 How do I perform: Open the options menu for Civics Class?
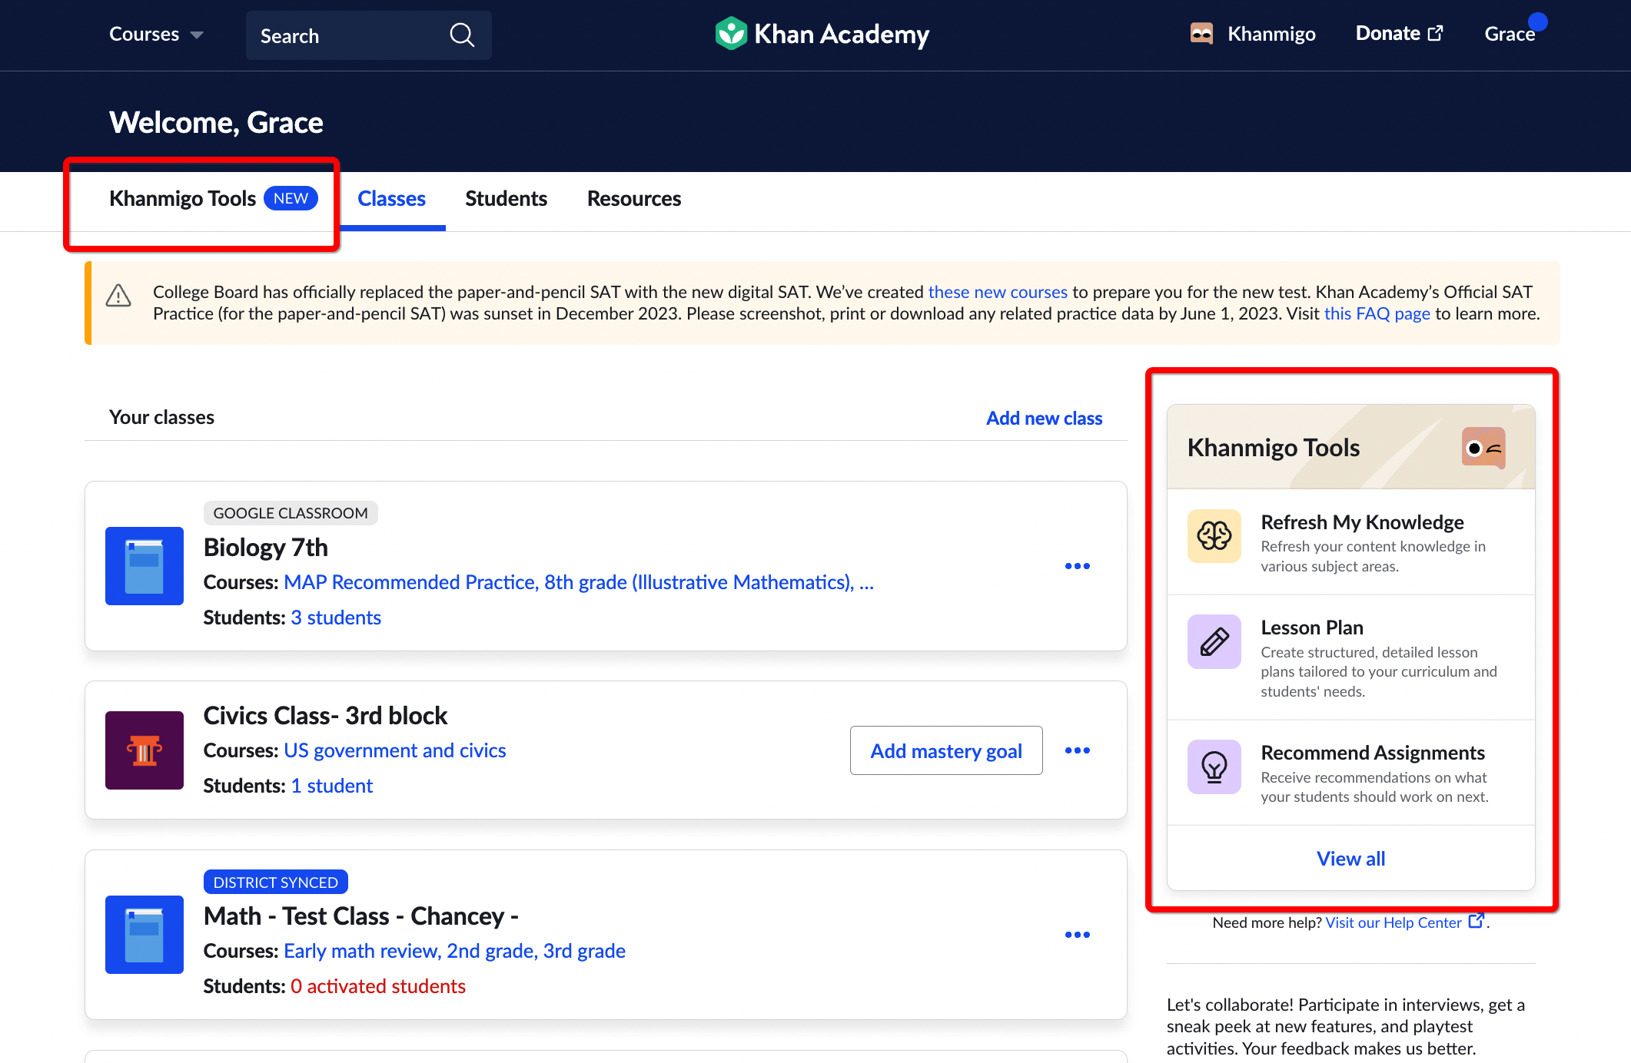click(x=1078, y=750)
